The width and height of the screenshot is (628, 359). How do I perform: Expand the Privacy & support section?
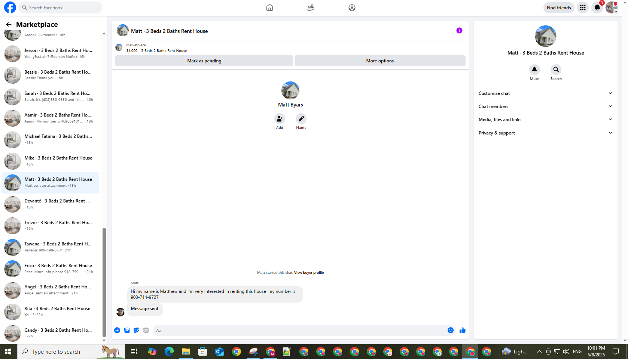click(x=545, y=133)
